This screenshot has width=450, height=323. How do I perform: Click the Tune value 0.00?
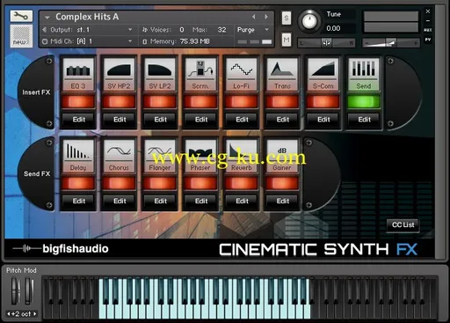[x=333, y=28]
